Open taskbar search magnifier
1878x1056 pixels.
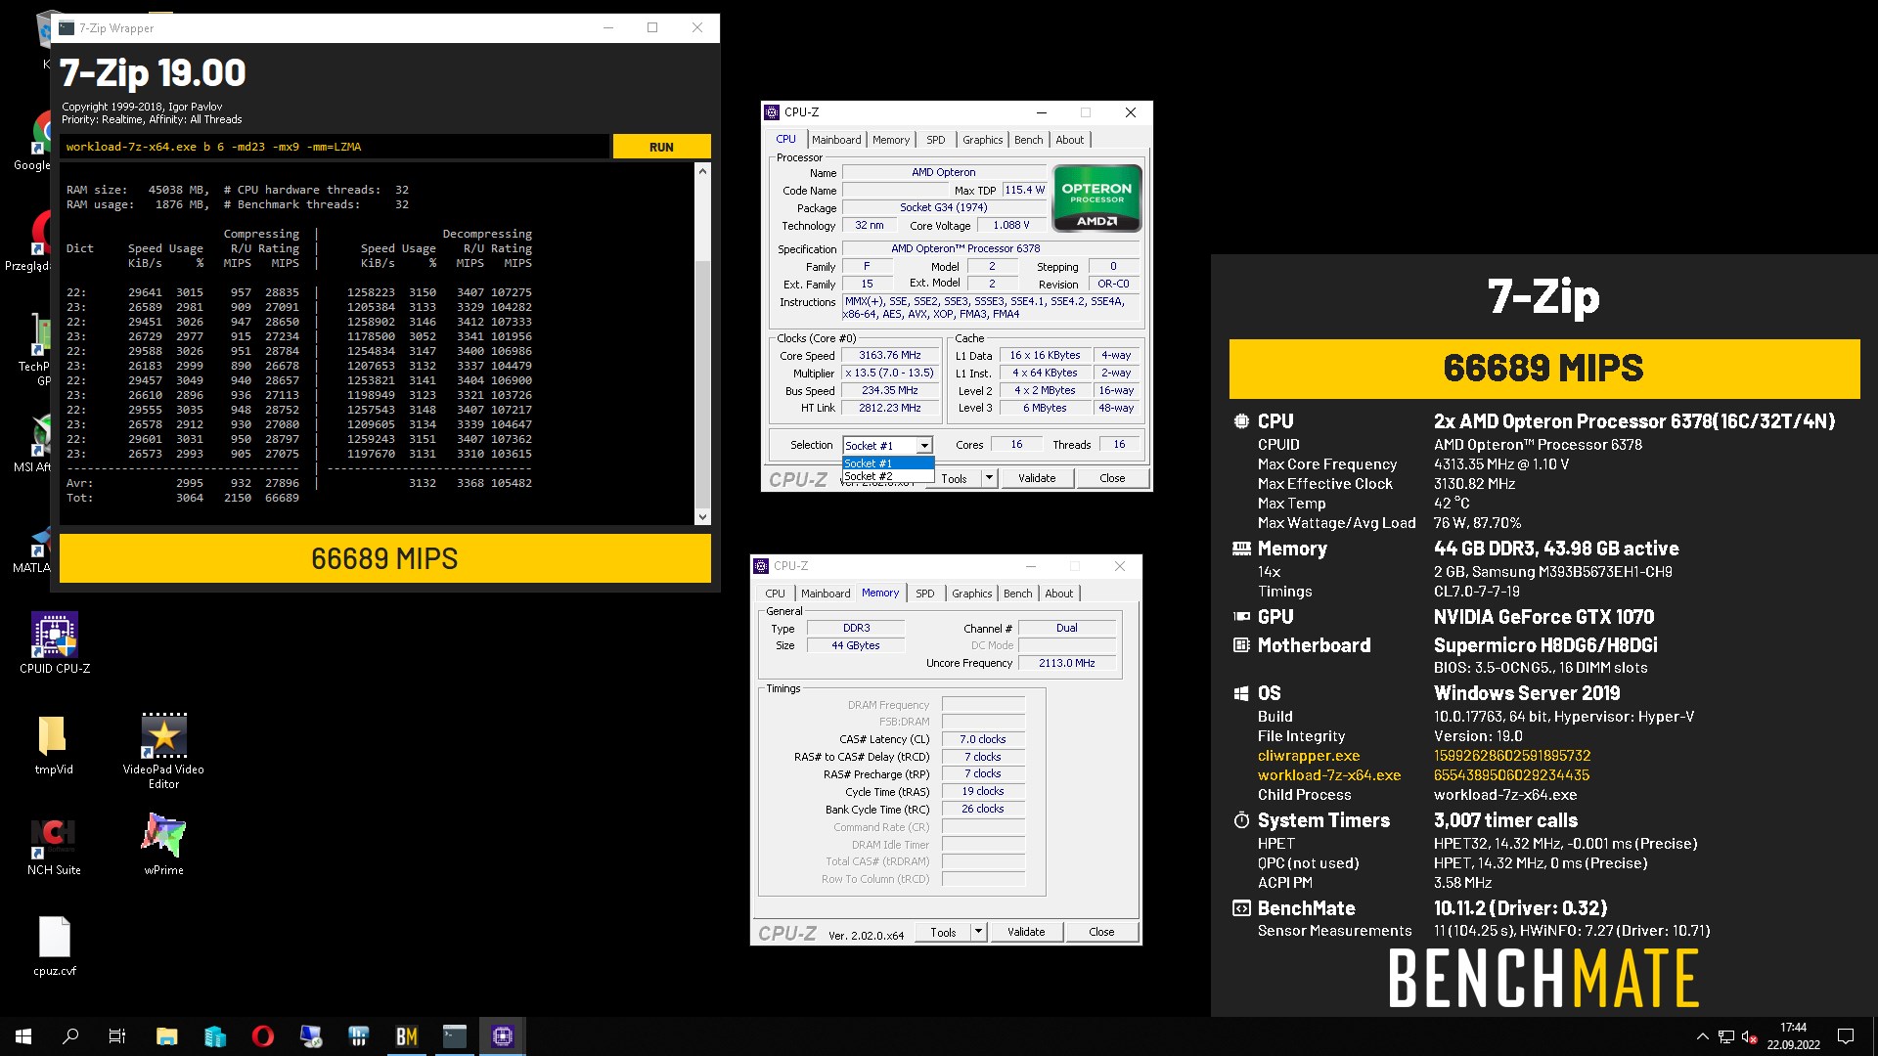pyautogui.click(x=70, y=1036)
